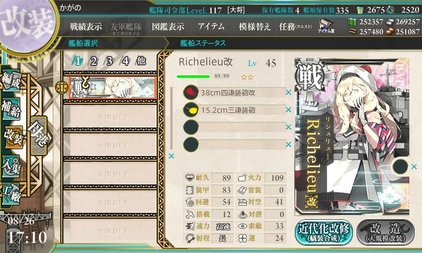Viewport: 422px width, 253px height.
Task: Select the 15.2cm三連装砲 equipment slot
Action: (234, 110)
